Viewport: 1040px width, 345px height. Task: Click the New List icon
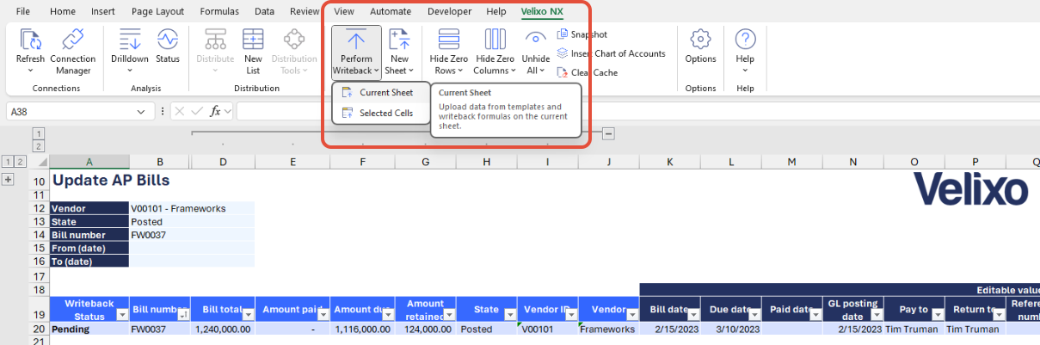[x=253, y=40]
